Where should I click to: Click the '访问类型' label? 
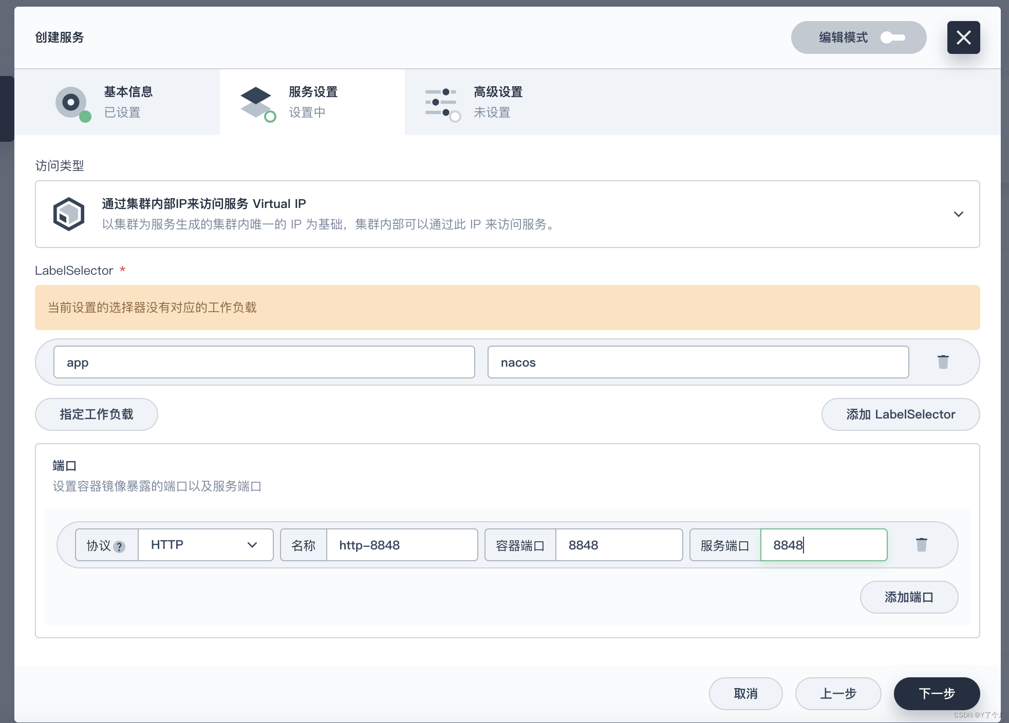coord(60,166)
